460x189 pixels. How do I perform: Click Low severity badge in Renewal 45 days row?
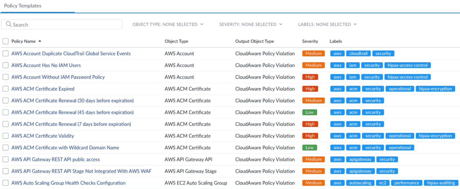(x=309, y=112)
